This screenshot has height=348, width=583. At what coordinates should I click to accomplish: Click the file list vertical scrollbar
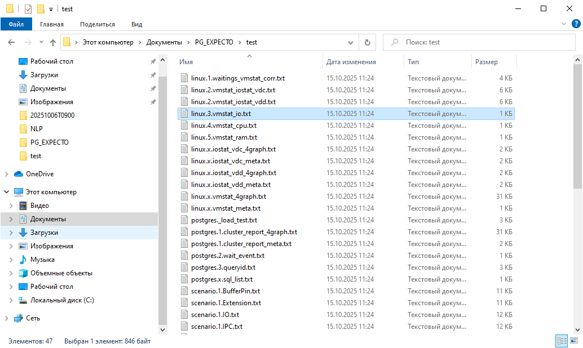coord(577,127)
